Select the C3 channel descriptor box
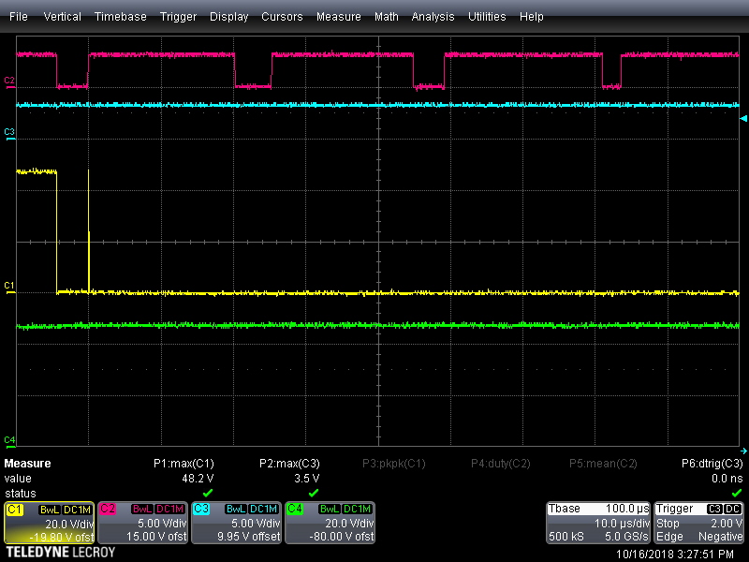 pos(237,523)
